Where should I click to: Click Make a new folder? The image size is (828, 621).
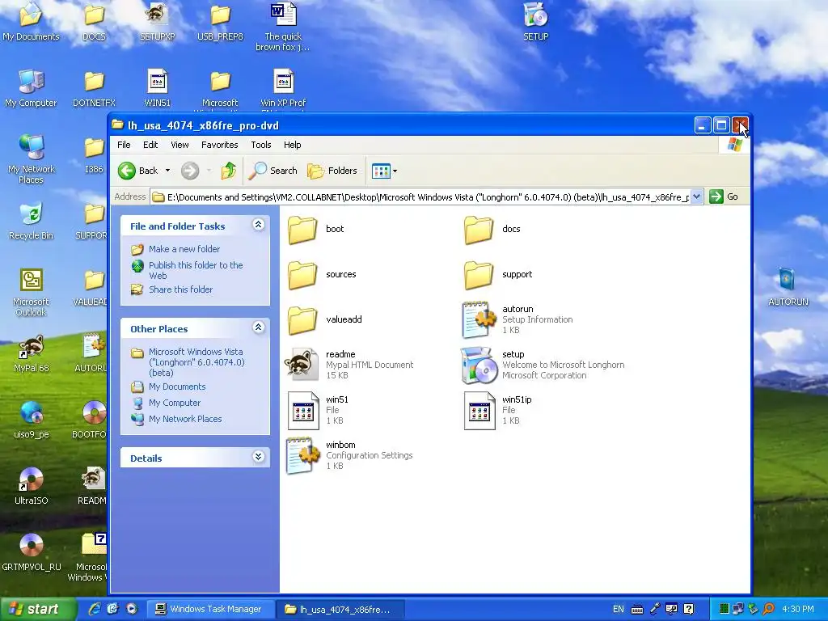(x=184, y=249)
